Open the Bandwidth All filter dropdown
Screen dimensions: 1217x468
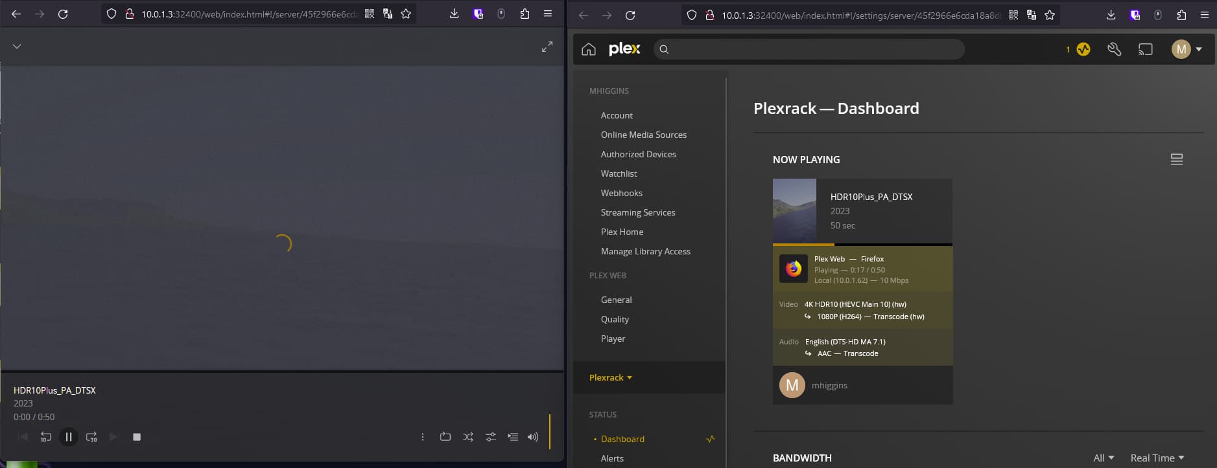click(x=1104, y=458)
